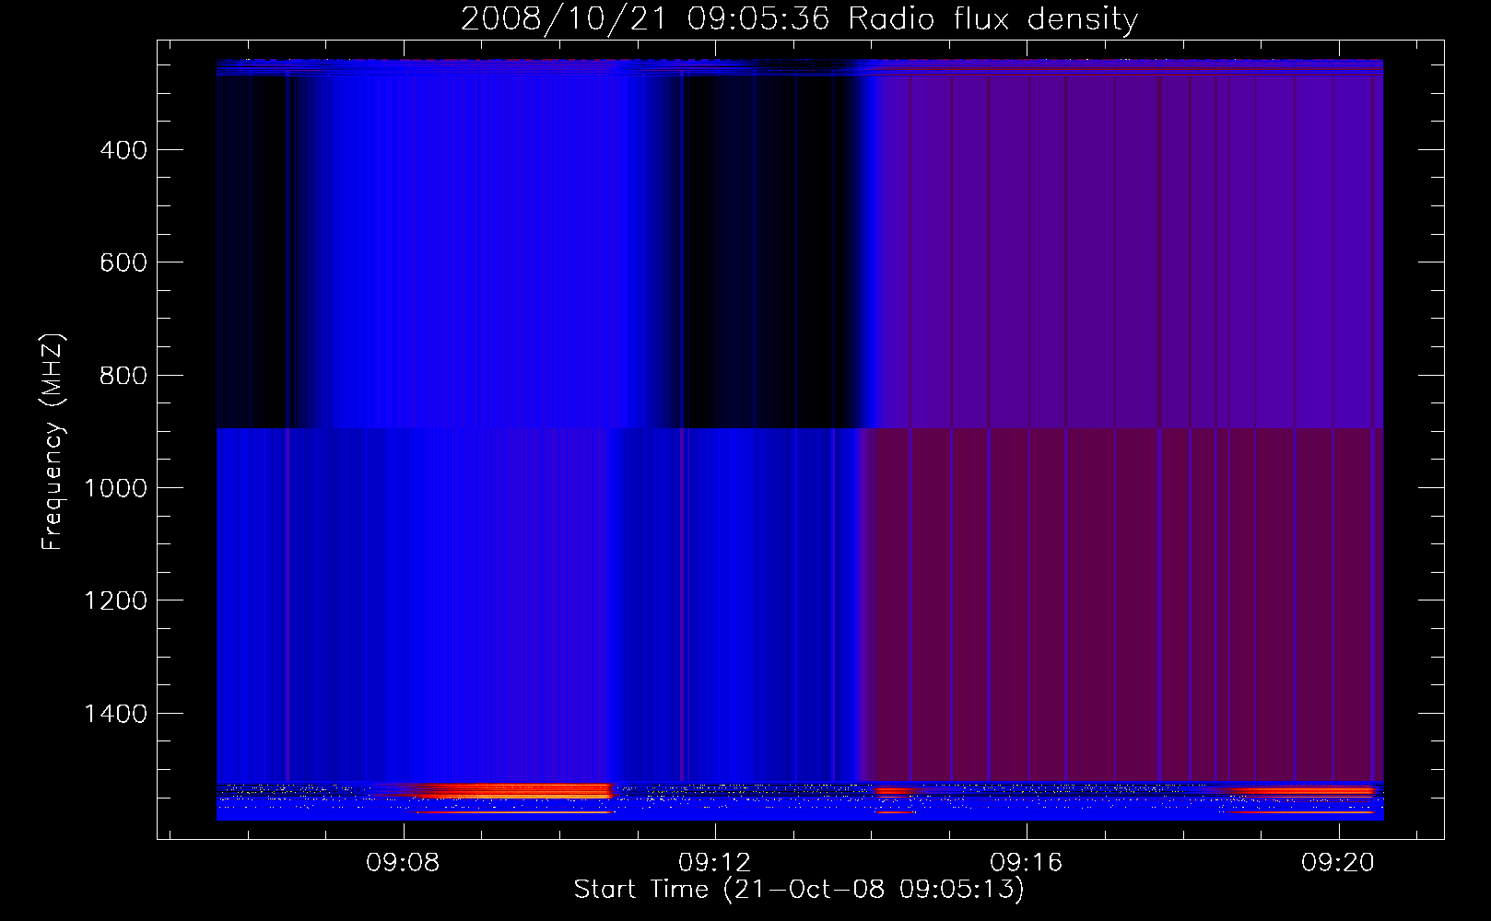Click the 1200 frequency tick label

(115, 601)
